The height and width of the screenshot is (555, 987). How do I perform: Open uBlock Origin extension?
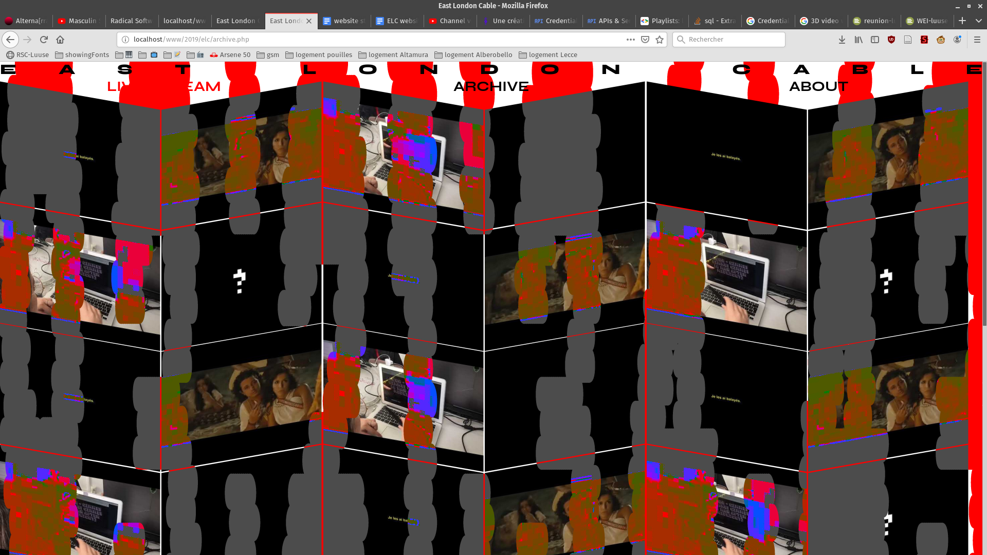coord(891,40)
